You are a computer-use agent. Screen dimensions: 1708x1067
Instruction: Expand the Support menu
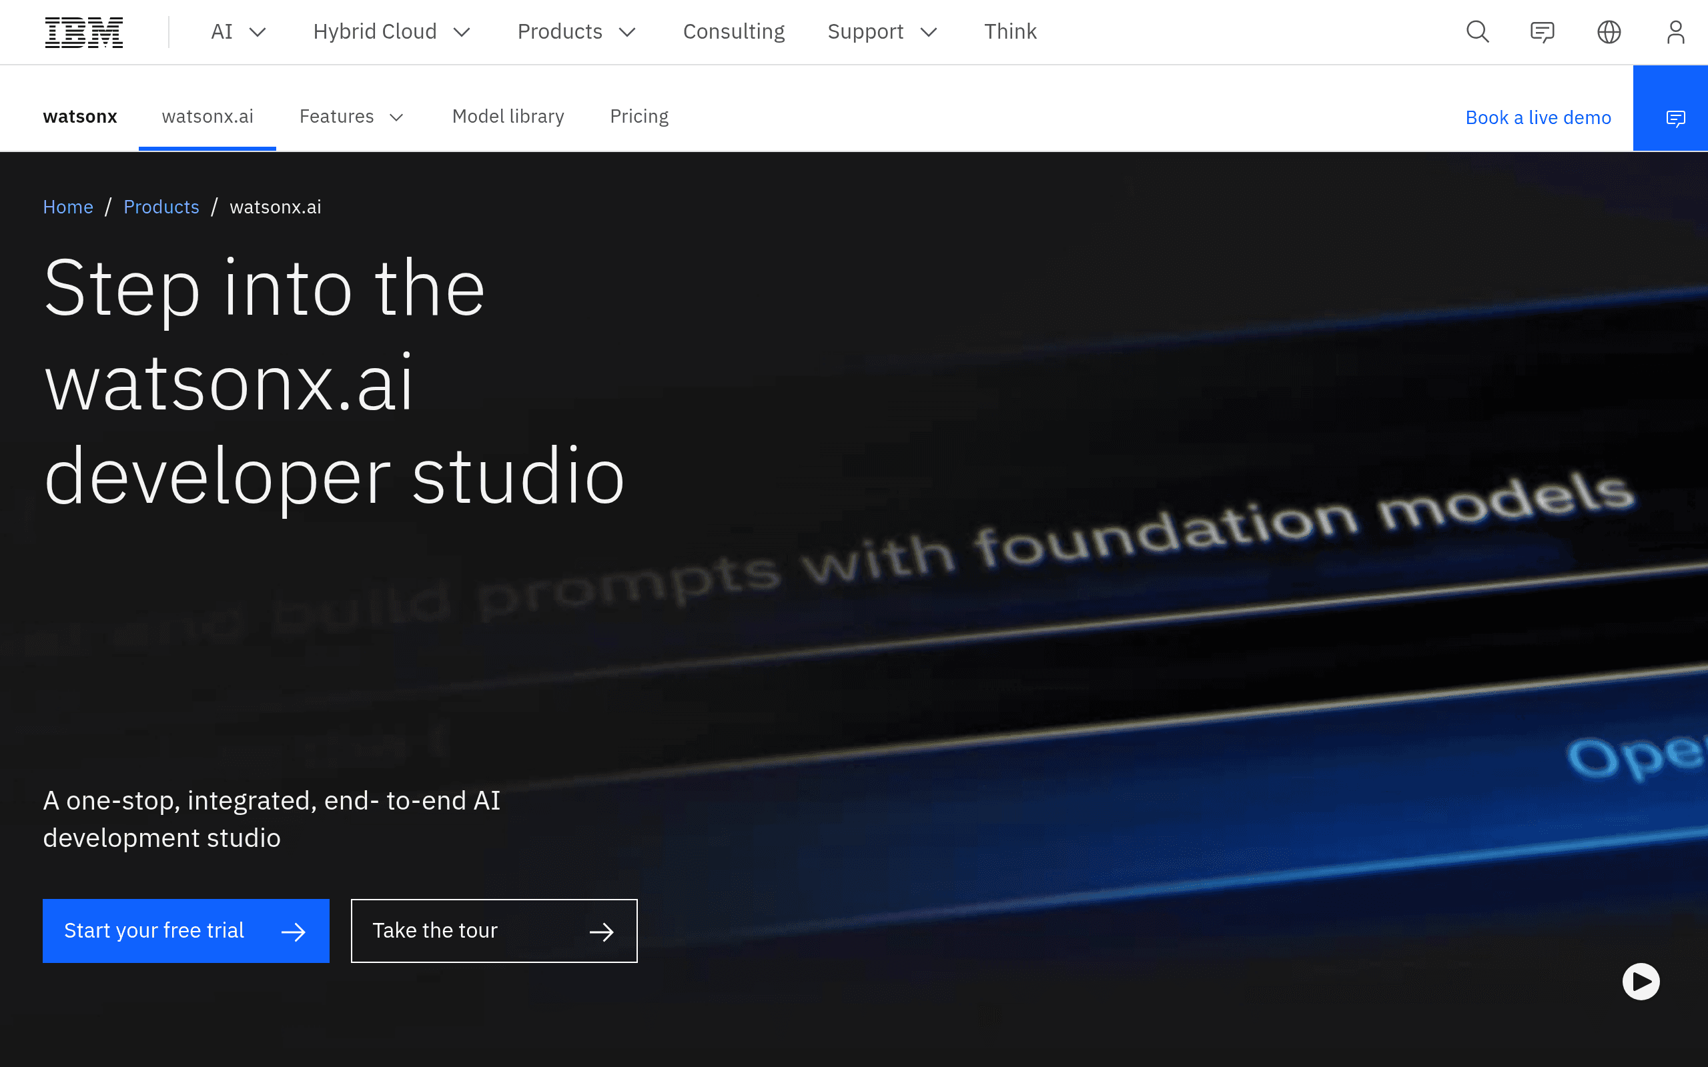[x=882, y=32]
